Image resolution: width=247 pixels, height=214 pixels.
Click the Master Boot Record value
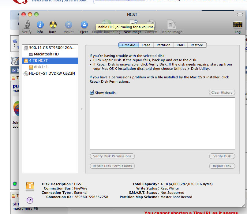coord(176,197)
